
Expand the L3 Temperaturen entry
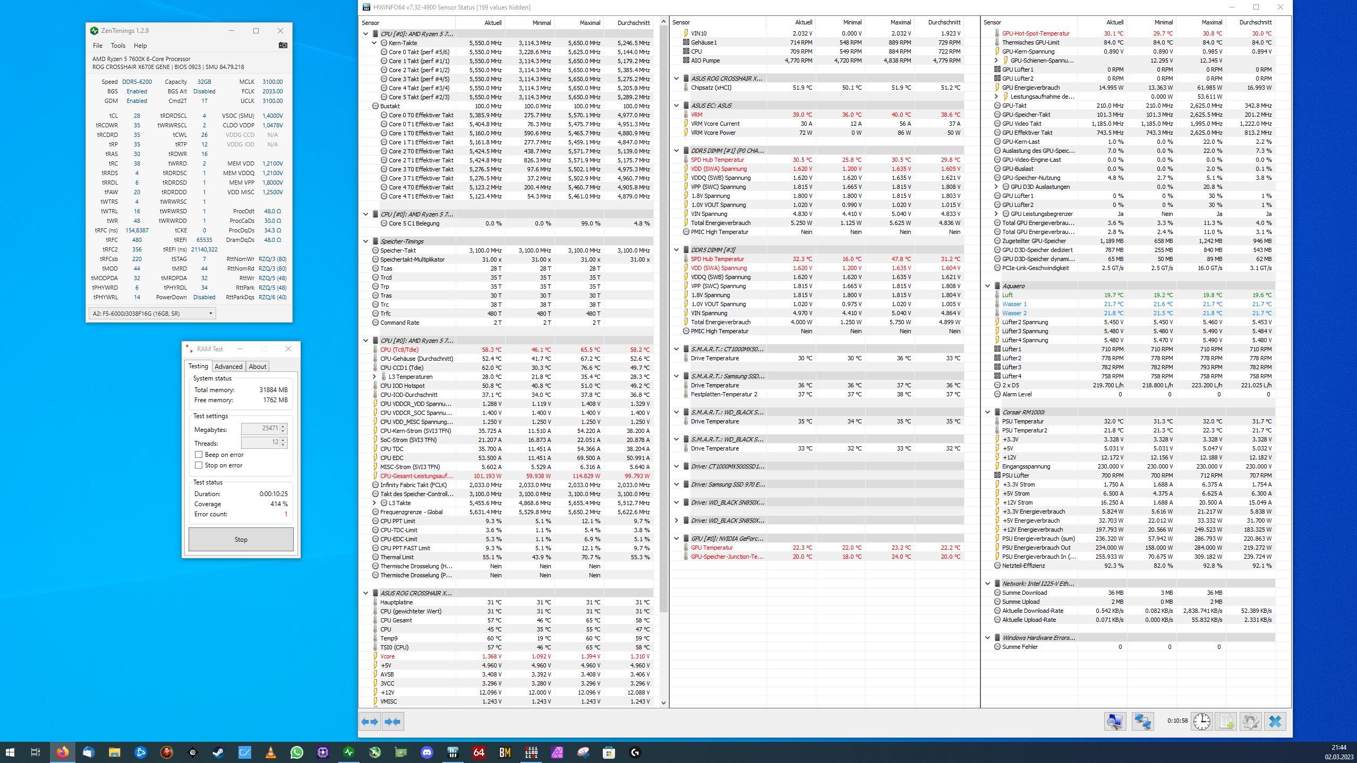[374, 377]
